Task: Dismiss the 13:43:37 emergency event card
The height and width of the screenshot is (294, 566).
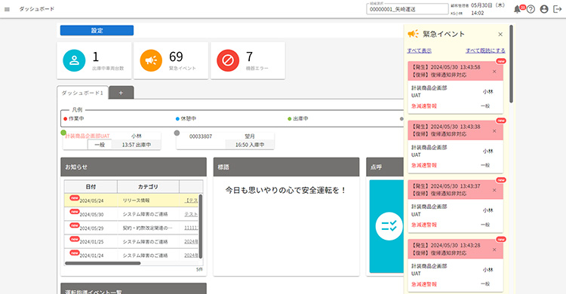Action: (x=494, y=190)
